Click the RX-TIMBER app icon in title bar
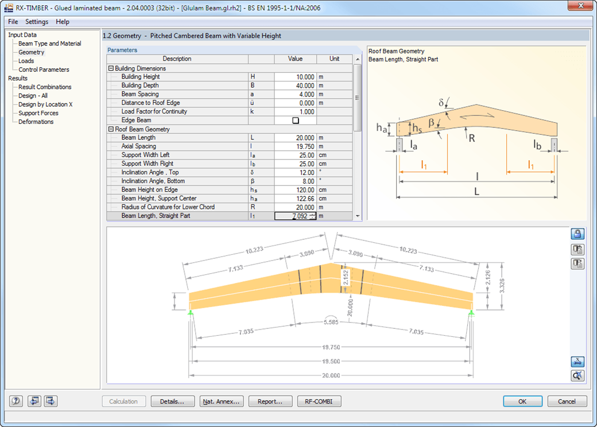Image resolution: width=597 pixels, height=427 pixels. tap(9, 7)
